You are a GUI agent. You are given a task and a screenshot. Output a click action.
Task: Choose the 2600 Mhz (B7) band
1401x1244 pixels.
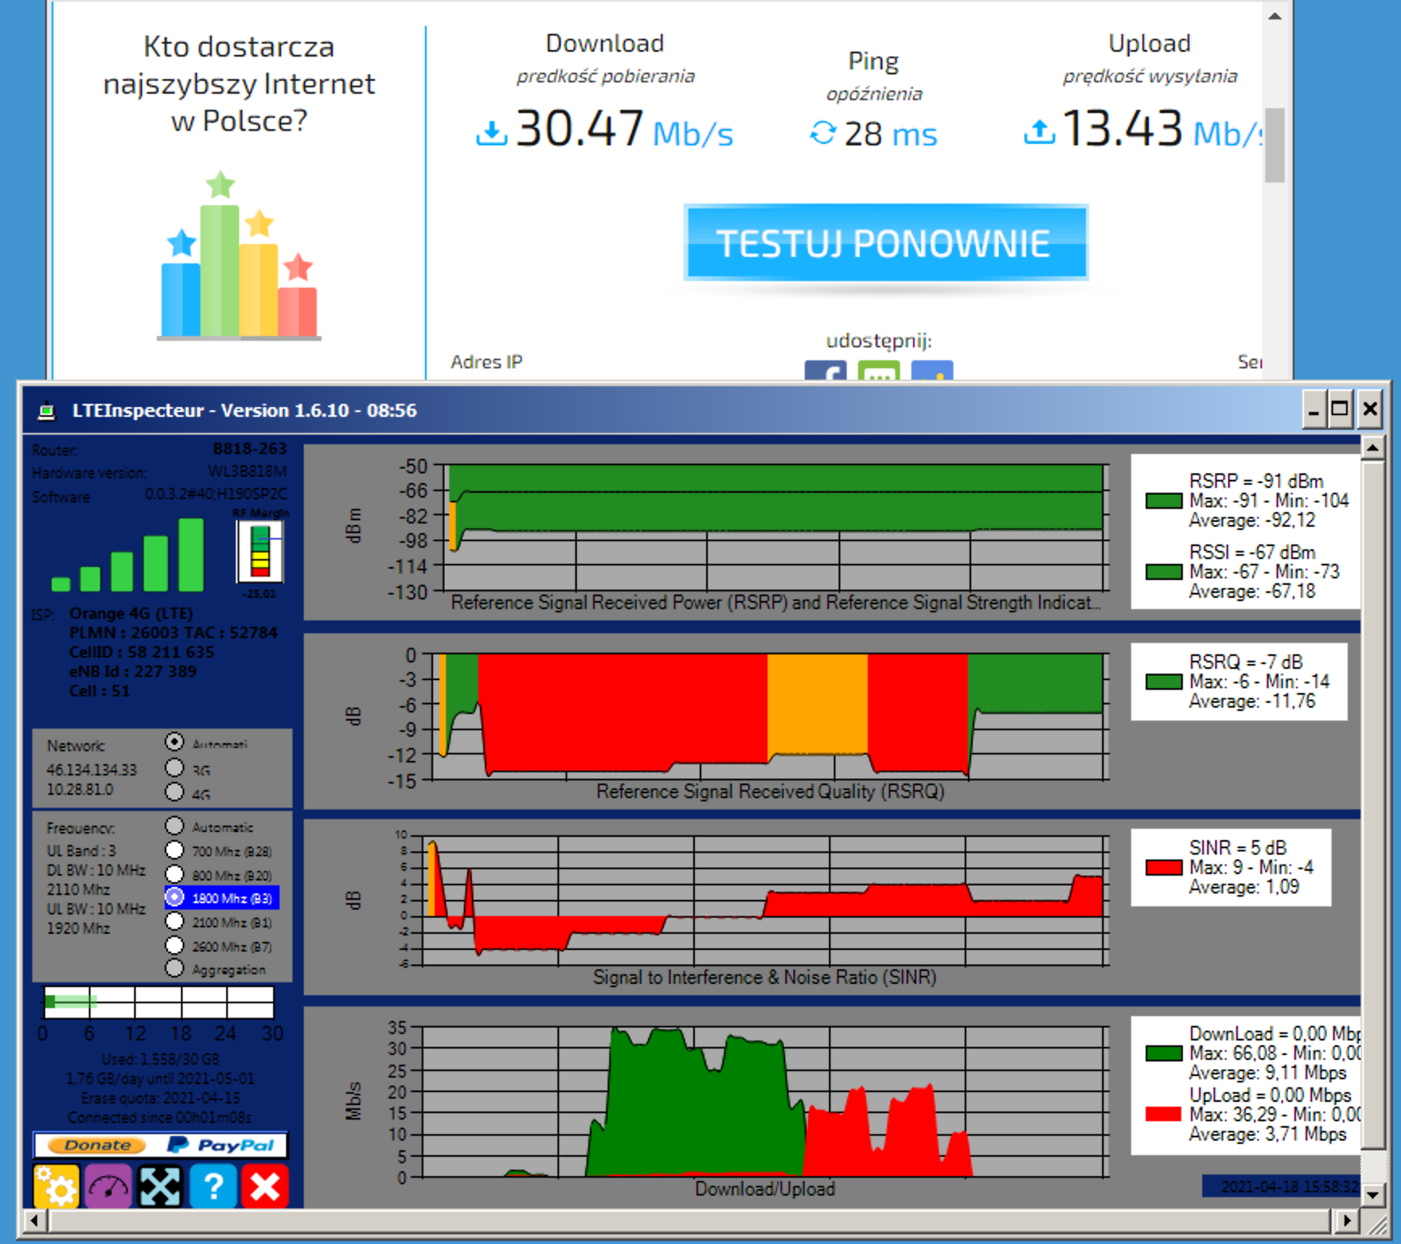click(x=175, y=945)
